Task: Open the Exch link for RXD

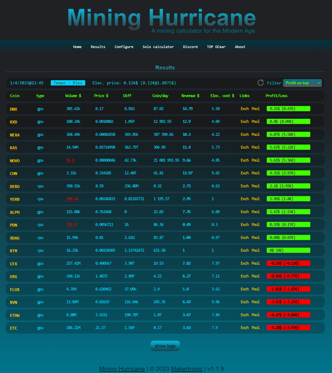Action: [245, 122]
